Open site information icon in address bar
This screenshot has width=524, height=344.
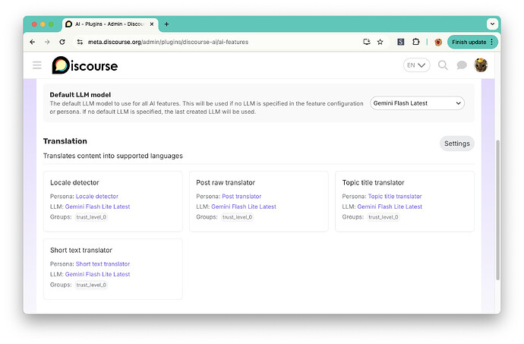coord(80,42)
